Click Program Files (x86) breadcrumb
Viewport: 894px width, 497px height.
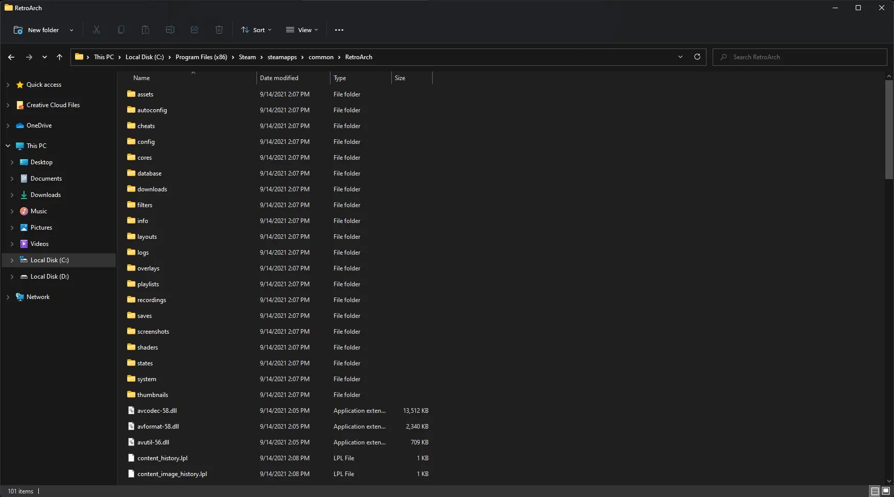(x=201, y=57)
